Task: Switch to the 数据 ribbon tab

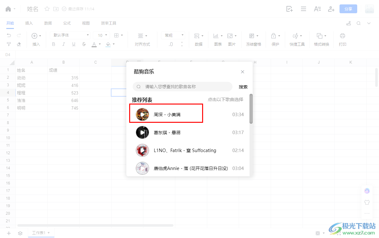Action: point(48,23)
